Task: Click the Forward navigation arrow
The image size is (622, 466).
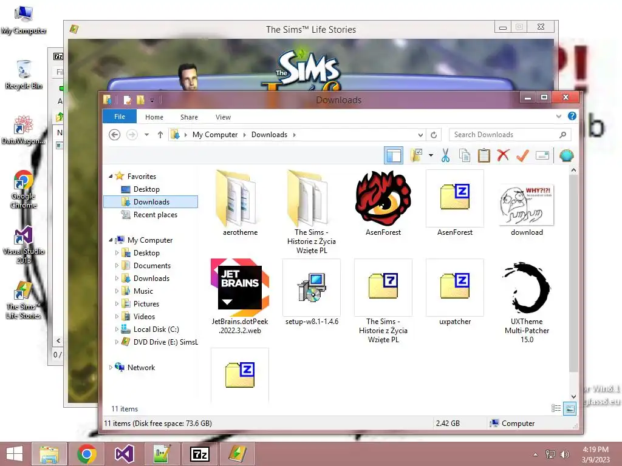Action: (132, 135)
